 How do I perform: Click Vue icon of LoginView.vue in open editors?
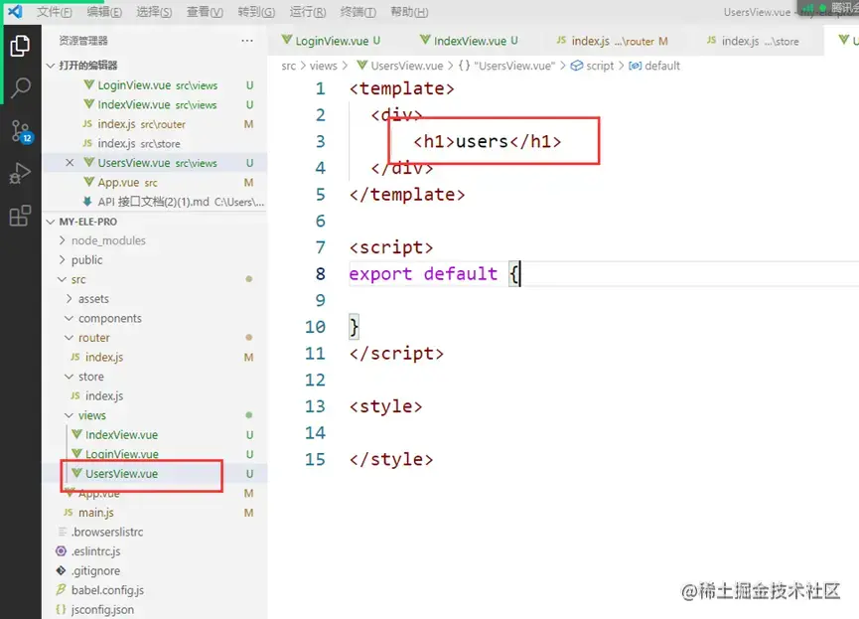[x=88, y=85]
